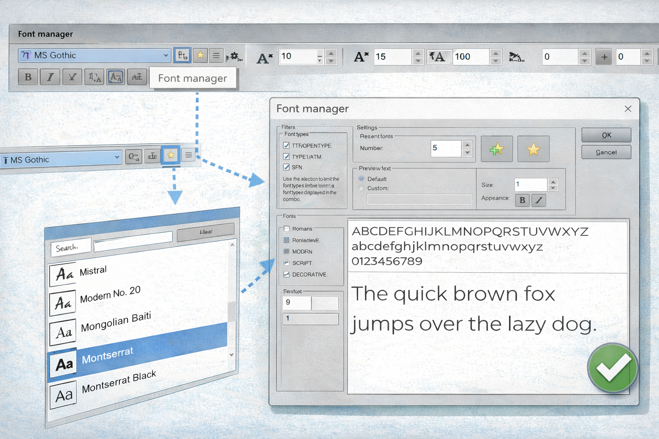This screenshot has height=439, width=659.
Task: Toggle bold formatting in the text toolbar
Action: tap(27, 77)
